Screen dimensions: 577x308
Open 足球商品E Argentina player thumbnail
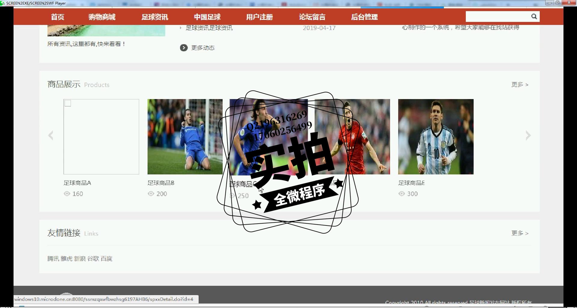pyautogui.click(x=436, y=137)
